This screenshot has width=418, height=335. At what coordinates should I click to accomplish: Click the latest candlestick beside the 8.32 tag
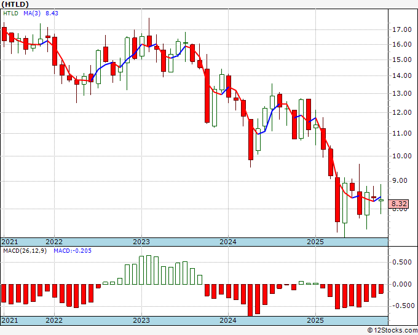click(x=381, y=199)
